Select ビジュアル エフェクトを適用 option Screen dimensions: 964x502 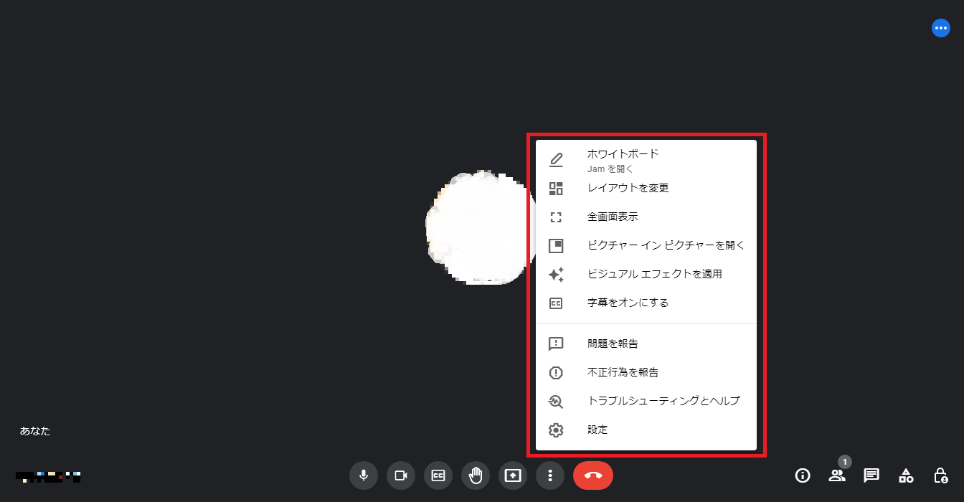(654, 275)
